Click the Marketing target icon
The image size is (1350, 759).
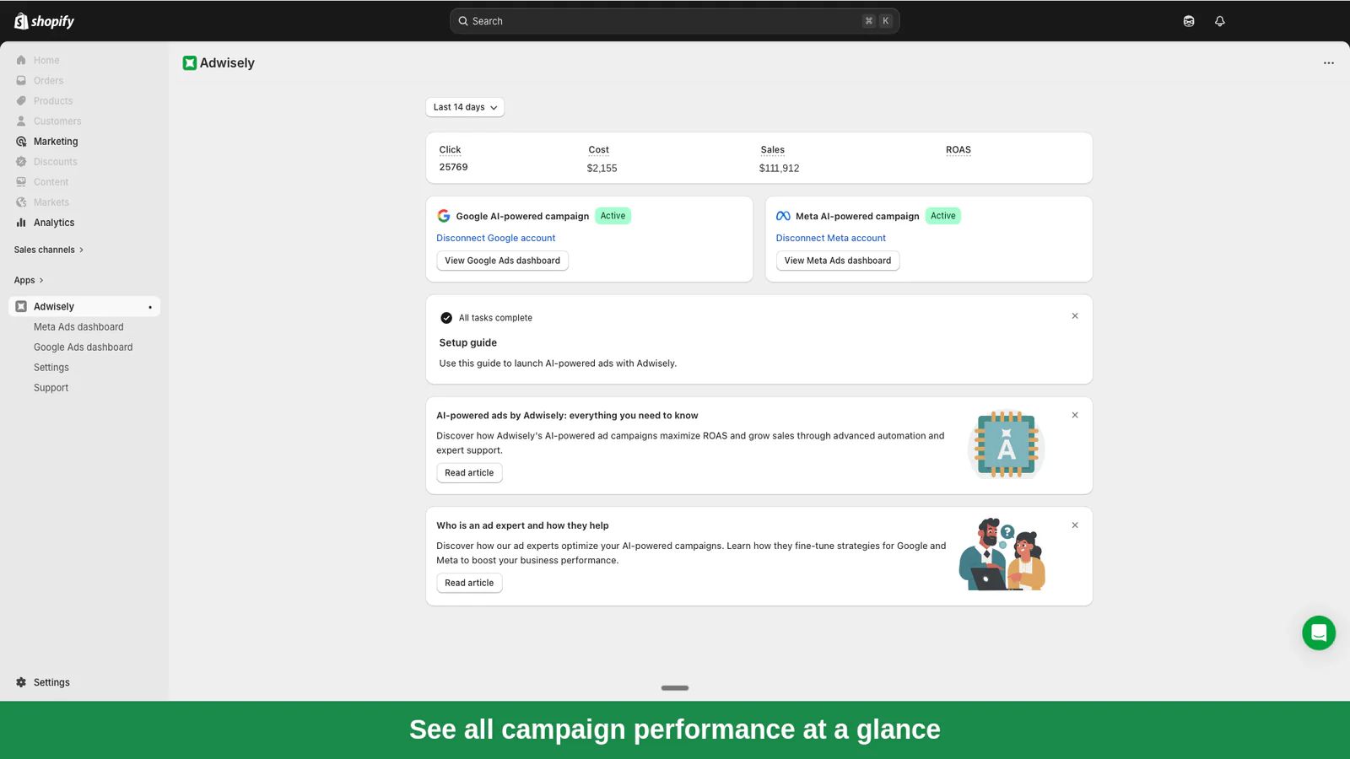click(x=21, y=141)
